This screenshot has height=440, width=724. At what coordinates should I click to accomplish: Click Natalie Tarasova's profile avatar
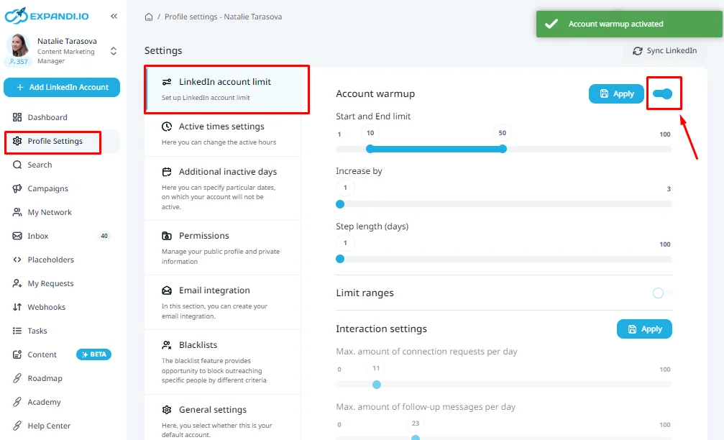click(x=18, y=45)
